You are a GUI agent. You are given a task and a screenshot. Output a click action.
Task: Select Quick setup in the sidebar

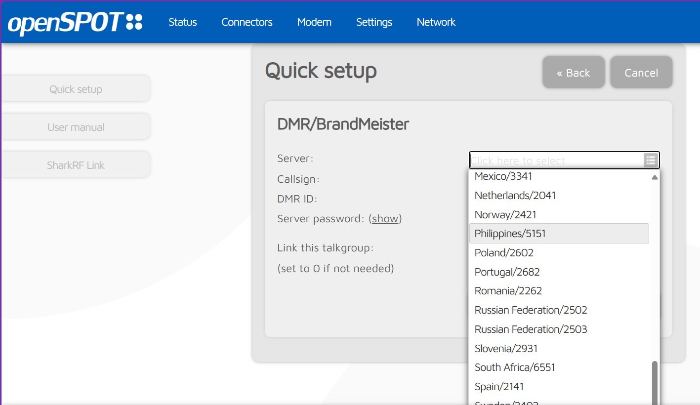click(76, 89)
